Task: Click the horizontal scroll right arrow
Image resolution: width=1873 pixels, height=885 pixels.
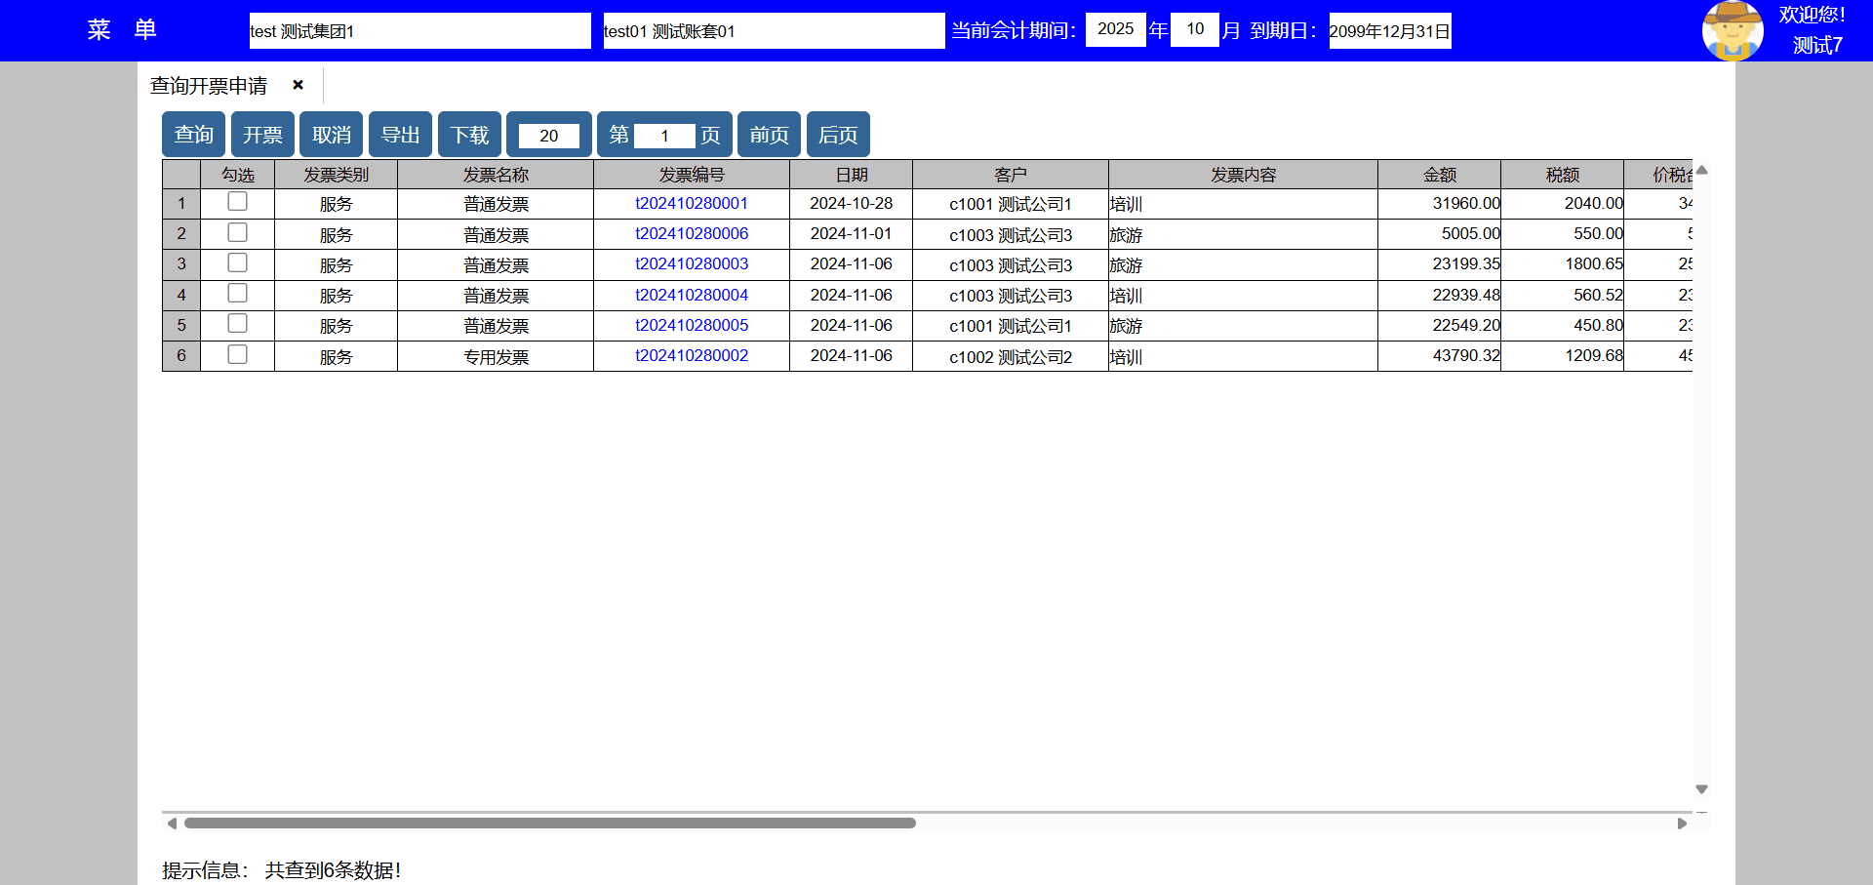Action: point(1682,824)
